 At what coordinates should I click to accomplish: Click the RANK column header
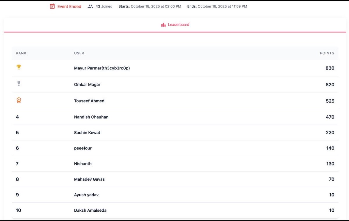click(x=21, y=53)
